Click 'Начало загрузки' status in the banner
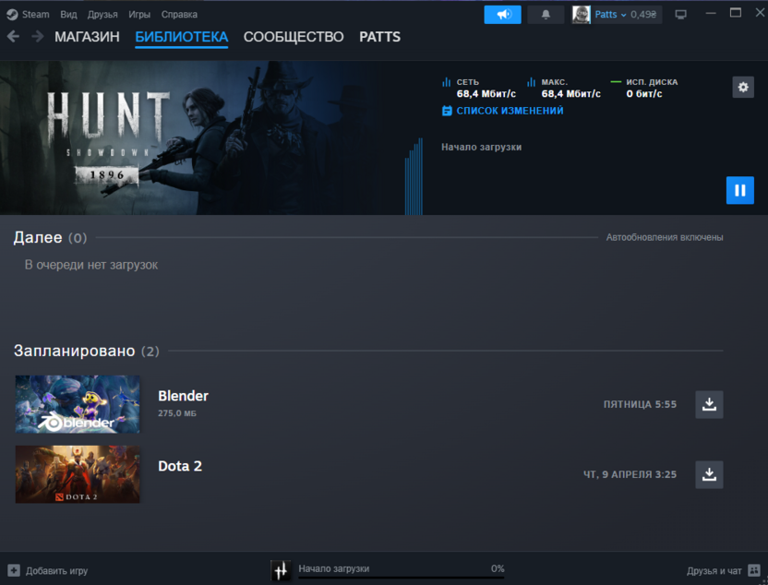This screenshot has width=768, height=585. (482, 147)
